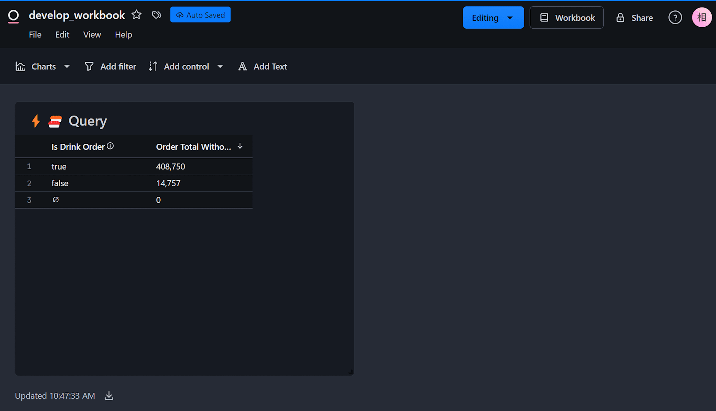
Task: Click the info icon beside Is Drink Order
Action: point(110,146)
